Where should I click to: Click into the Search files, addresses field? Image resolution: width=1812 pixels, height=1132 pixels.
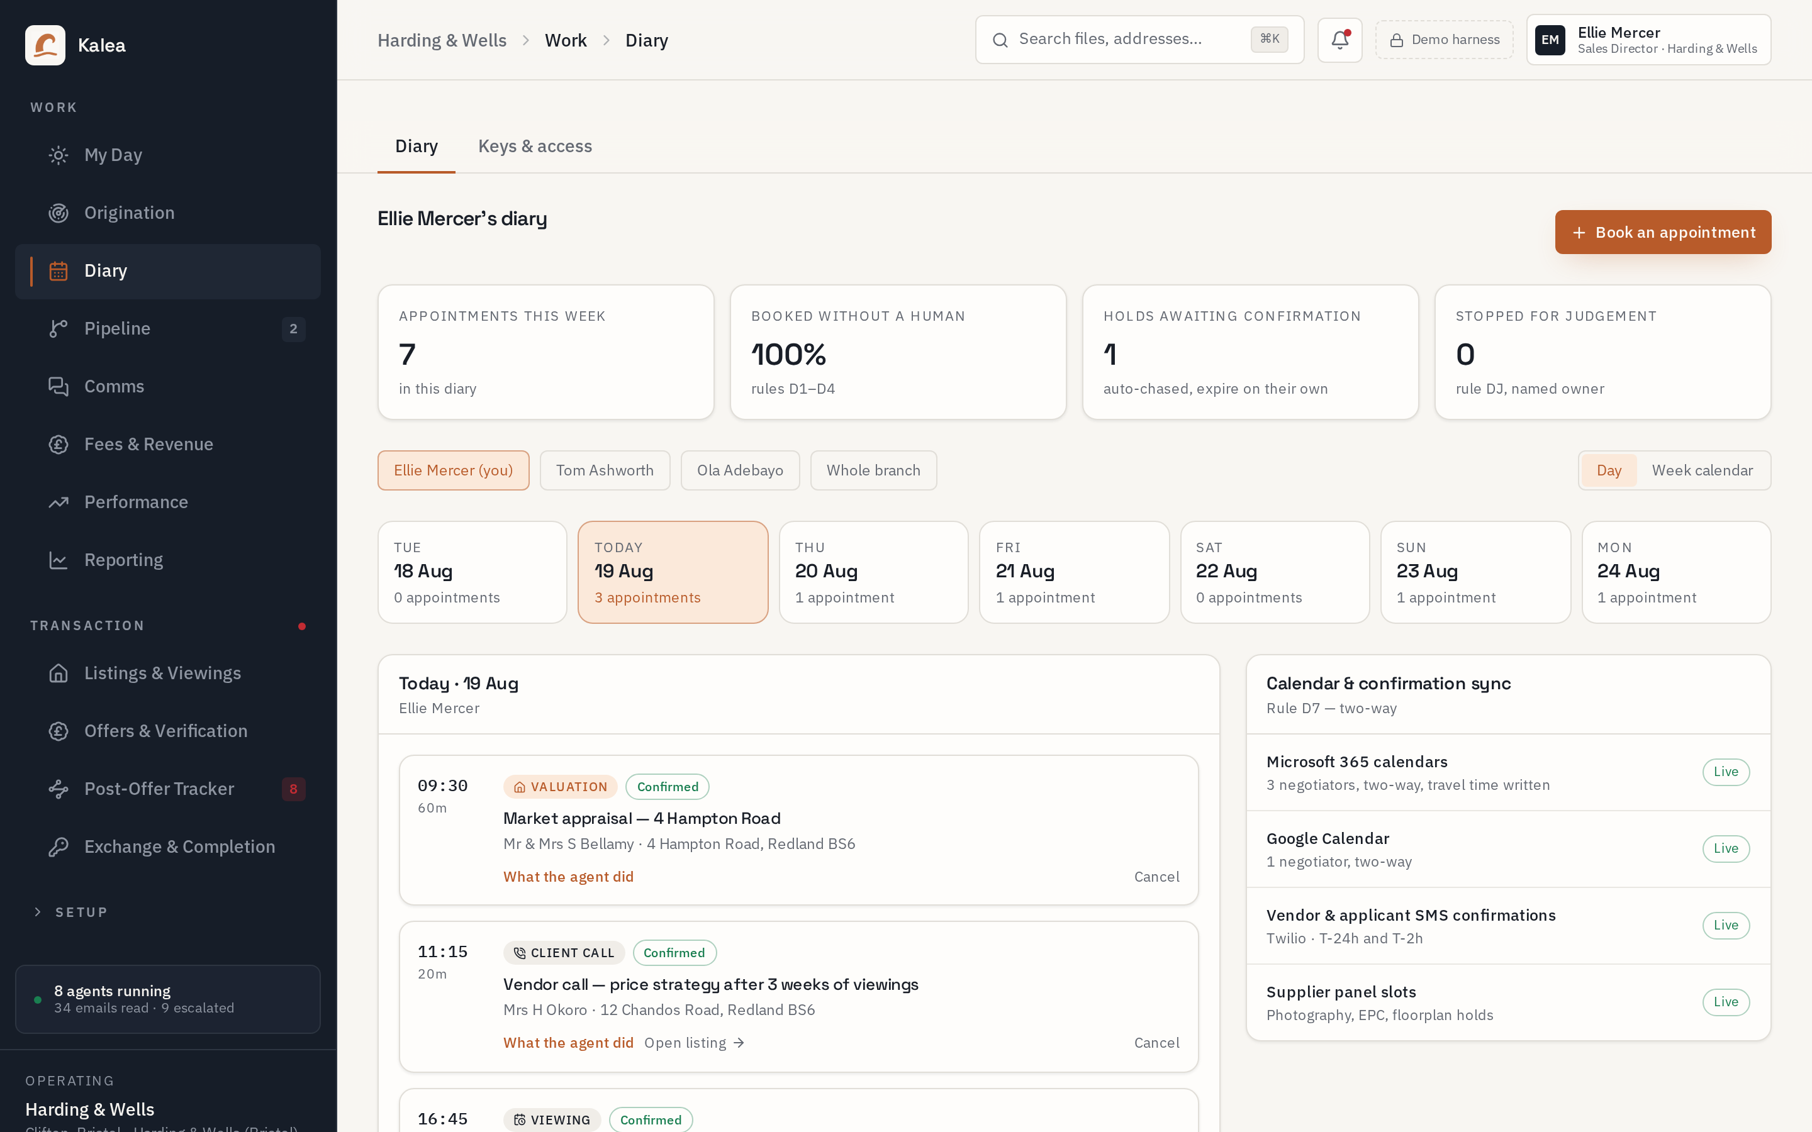click(x=1139, y=40)
